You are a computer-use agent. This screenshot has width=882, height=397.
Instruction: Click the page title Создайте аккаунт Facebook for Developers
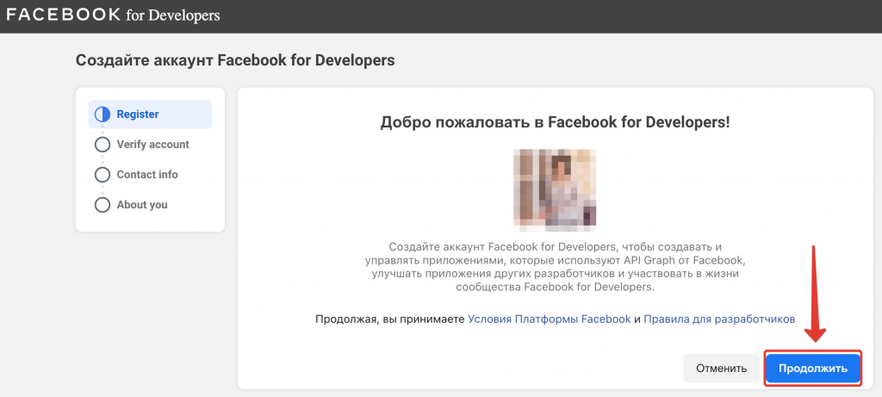235,60
